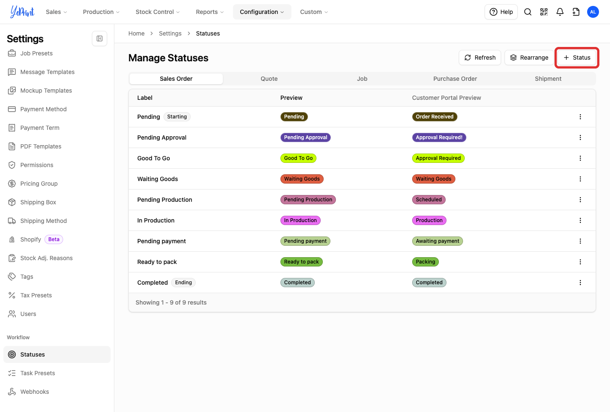Screen dimensions: 610x412
Task: Open row options for Ready to pack
Action: (580, 262)
